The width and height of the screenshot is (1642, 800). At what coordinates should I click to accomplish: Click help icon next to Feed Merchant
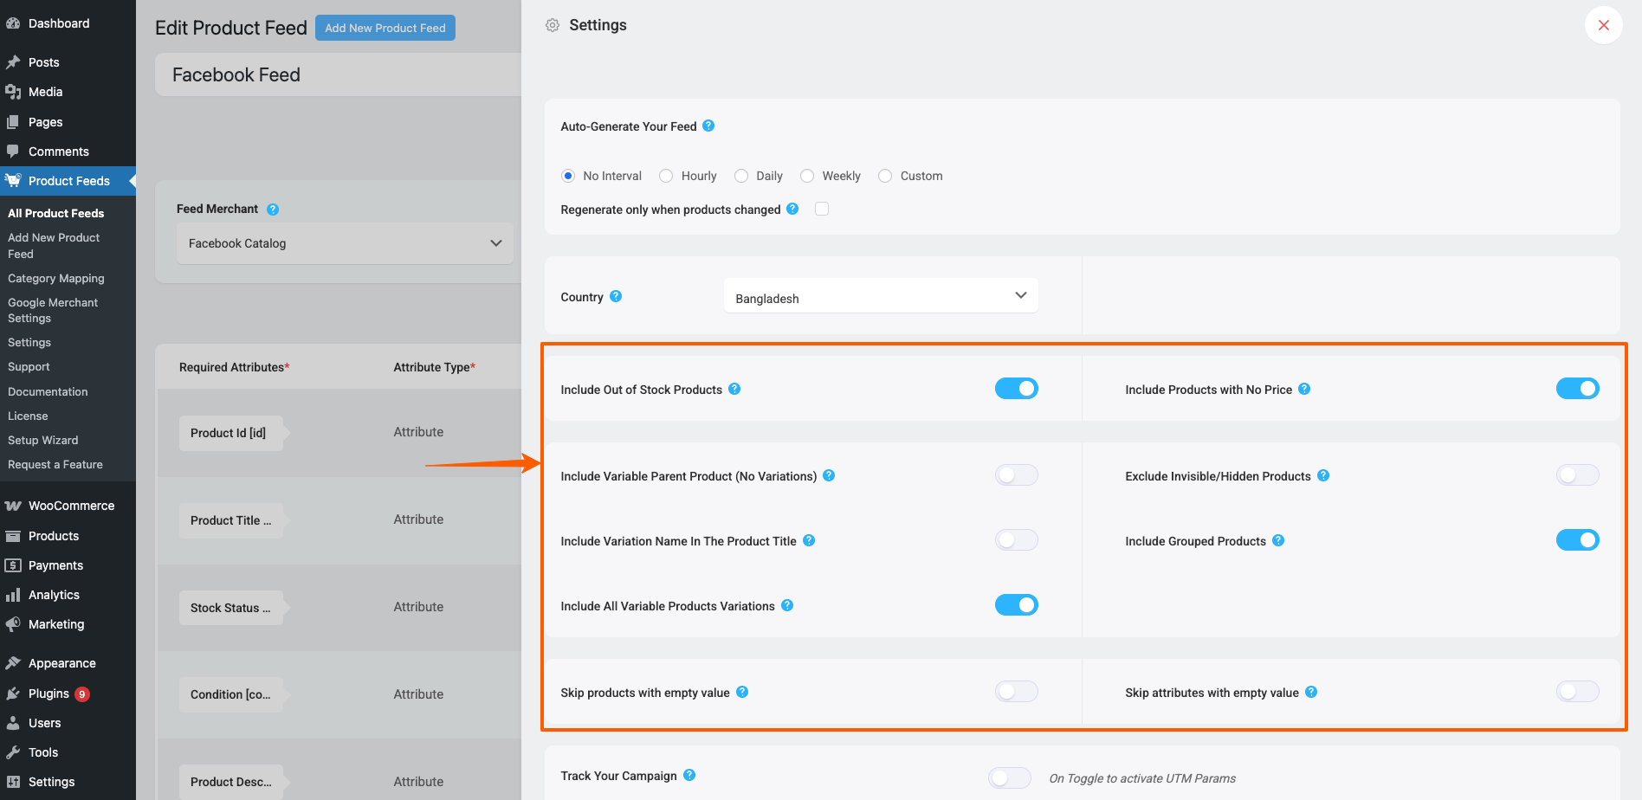coord(273,210)
